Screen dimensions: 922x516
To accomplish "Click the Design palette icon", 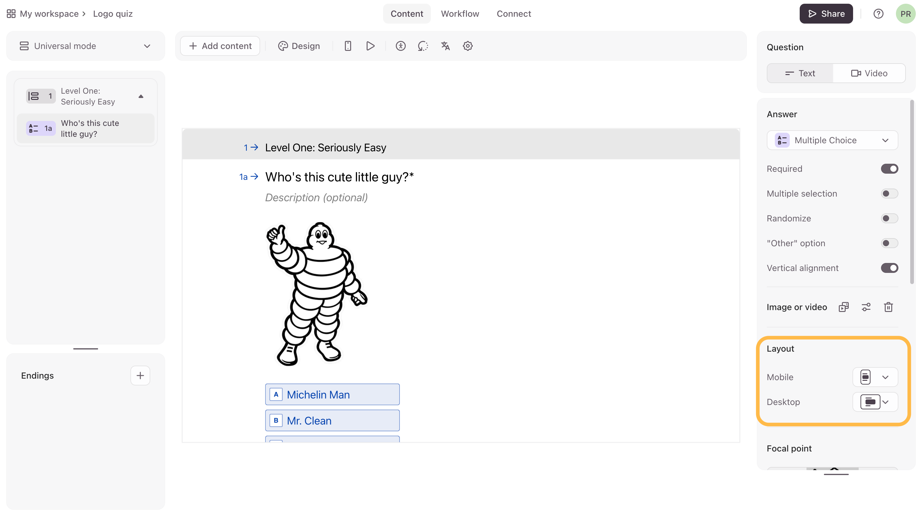I will tap(283, 46).
